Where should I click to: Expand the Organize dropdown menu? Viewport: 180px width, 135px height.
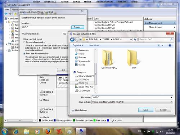[78, 45]
